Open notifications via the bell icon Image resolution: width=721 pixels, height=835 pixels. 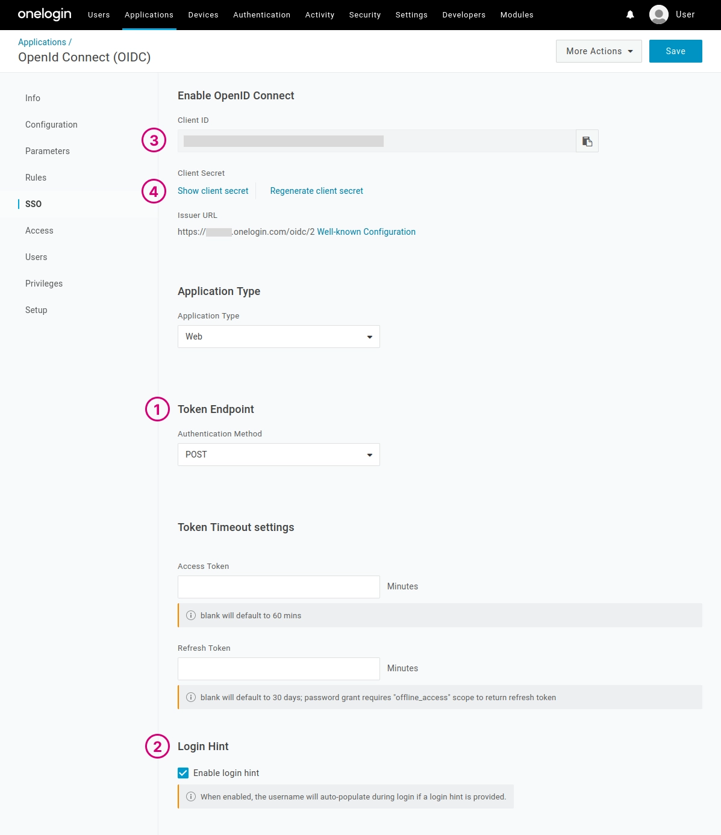click(629, 14)
